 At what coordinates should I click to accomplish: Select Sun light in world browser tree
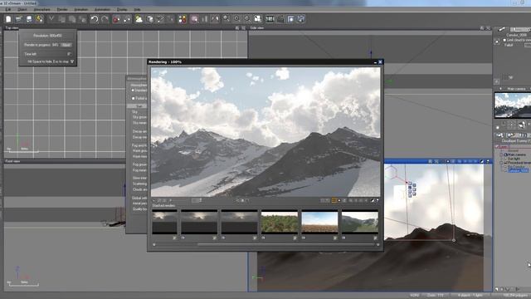[x=514, y=159]
